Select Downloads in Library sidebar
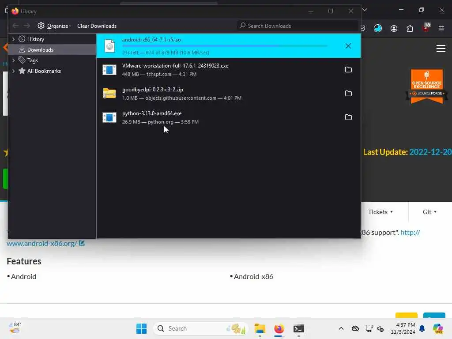Viewport: 452px width, 339px height. 40,50
